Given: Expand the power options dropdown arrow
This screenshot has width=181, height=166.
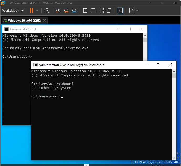Looking at the screenshot, I should tap(37, 11).
